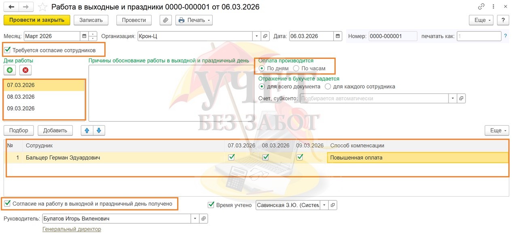Move employee row down with blue arrow
Viewport: 512px width, 235px height.
click(99, 130)
